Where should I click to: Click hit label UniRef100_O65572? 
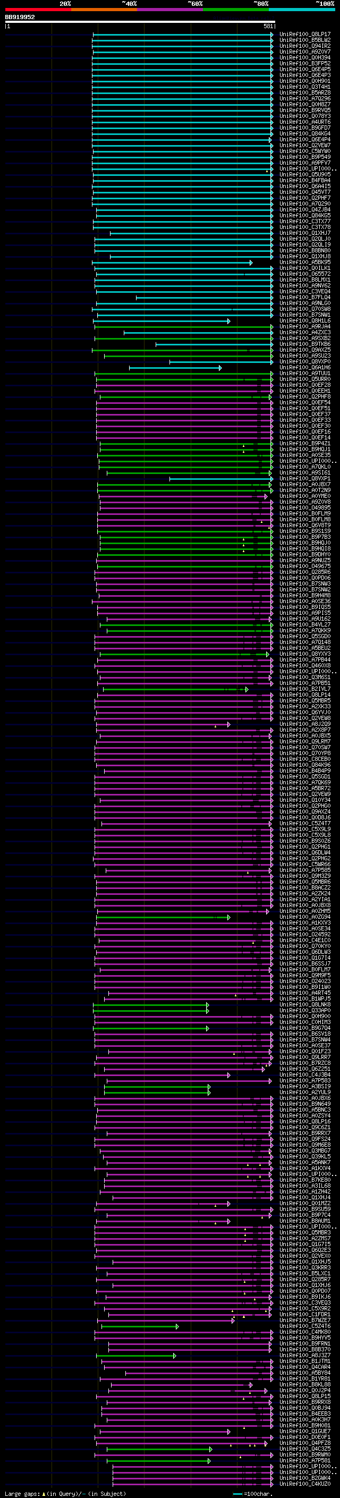(304, 274)
